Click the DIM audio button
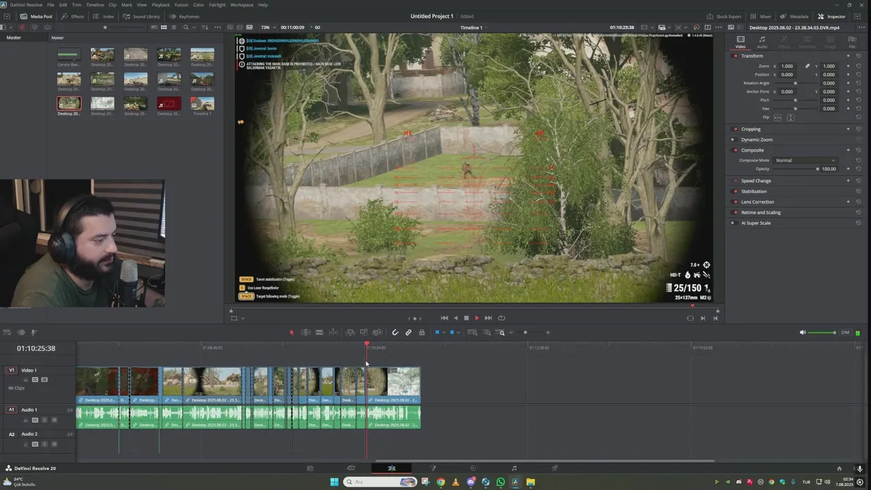This screenshot has height=490, width=871. [x=845, y=332]
